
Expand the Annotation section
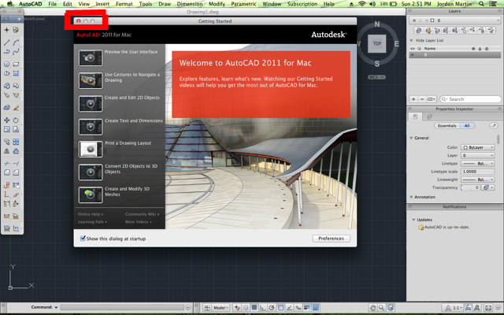coord(411,197)
